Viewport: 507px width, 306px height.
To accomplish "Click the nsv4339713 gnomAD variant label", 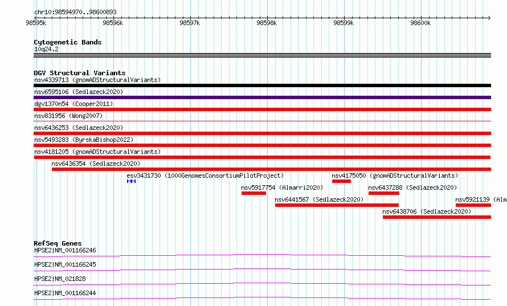I will [97, 80].
